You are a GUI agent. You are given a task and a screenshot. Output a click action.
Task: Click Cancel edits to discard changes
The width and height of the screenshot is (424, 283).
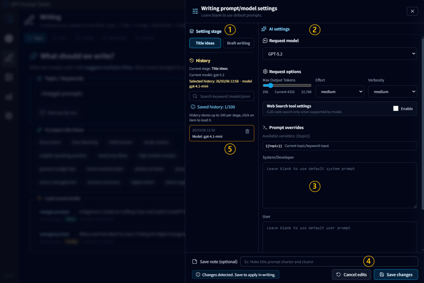[351, 274]
